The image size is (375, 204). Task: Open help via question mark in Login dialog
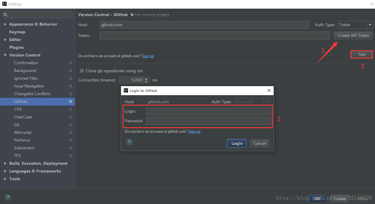tap(129, 142)
